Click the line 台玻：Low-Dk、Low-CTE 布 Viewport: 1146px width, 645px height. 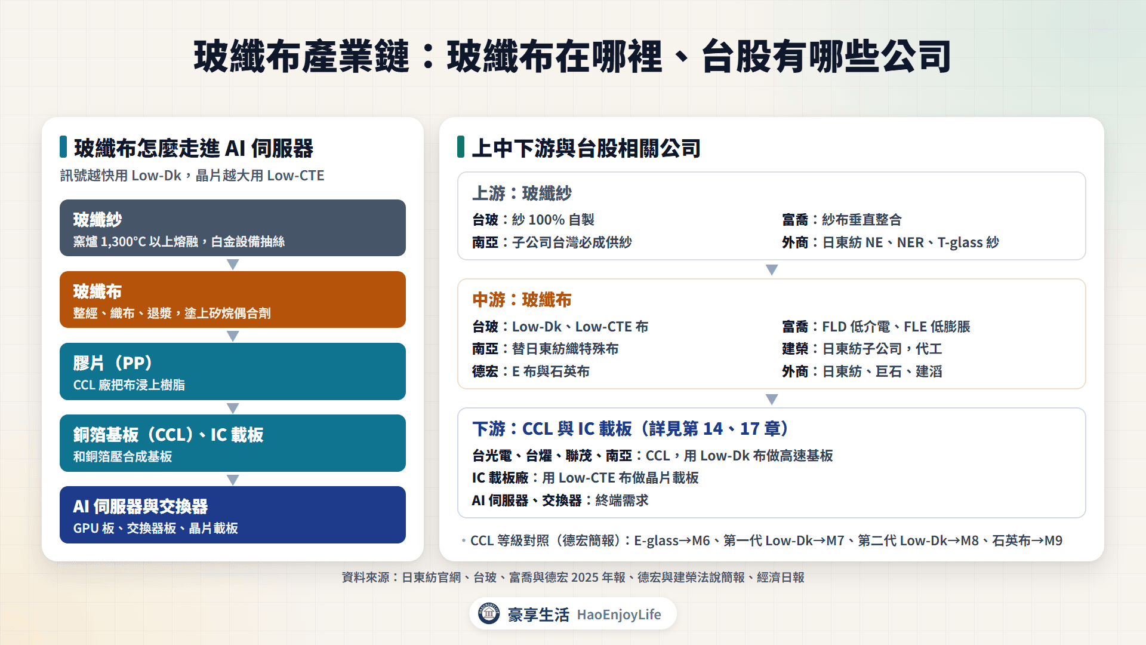(x=560, y=327)
